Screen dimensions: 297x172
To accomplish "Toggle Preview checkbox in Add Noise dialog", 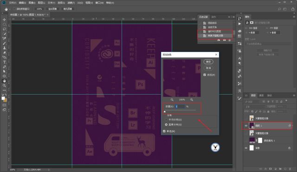I will (x=205, y=75).
